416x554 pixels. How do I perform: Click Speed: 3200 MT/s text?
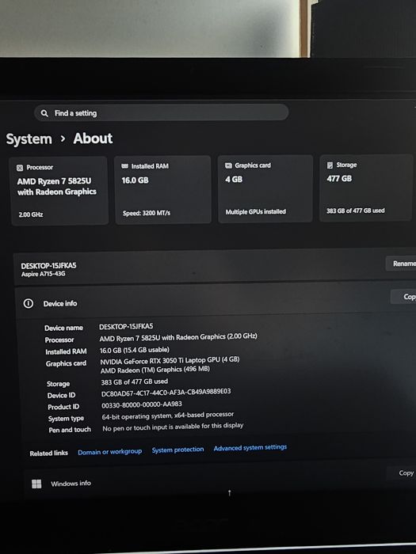tap(147, 213)
